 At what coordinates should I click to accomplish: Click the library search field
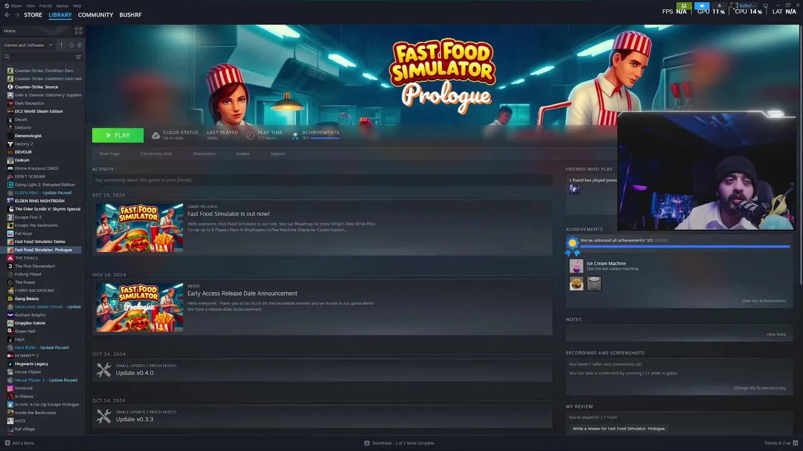pos(43,57)
